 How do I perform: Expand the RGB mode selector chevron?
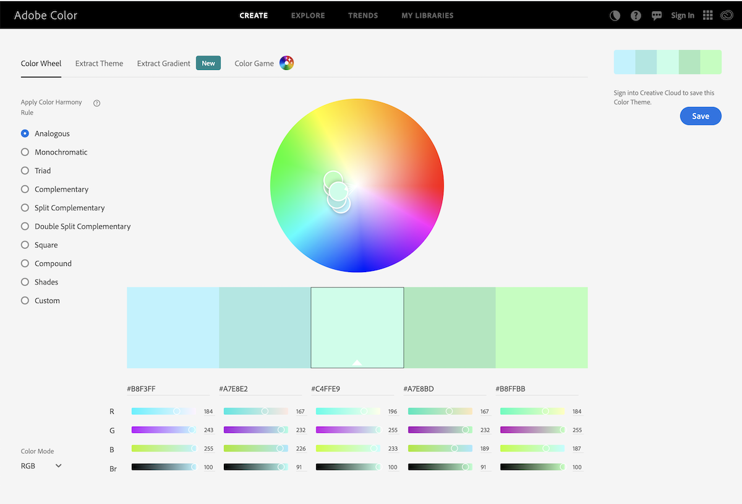[x=59, y=465]
